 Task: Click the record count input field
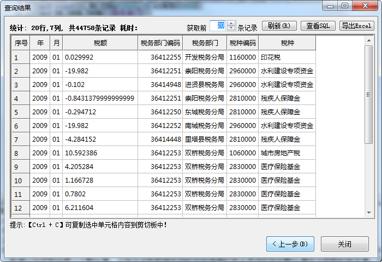[218, 26]
